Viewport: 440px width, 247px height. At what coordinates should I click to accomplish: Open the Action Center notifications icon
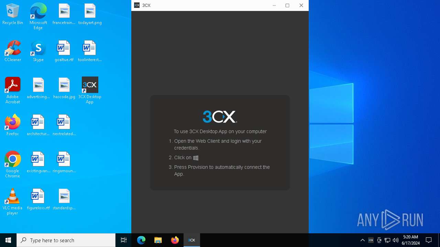coord(429,240)
